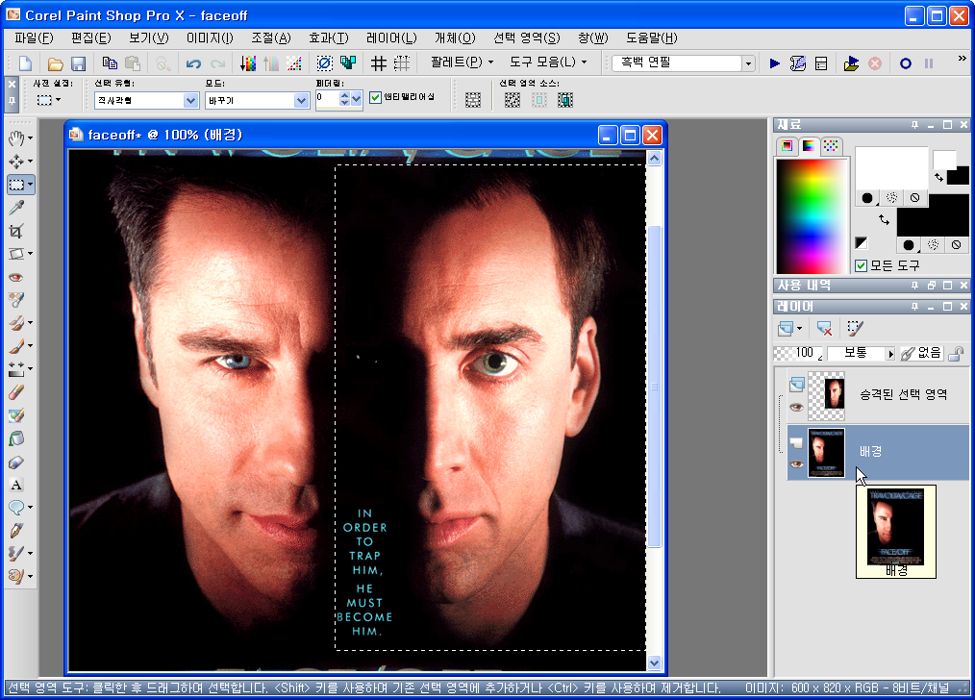Image resolution: width=975 pixels, height=700 pixels.
Task: Hide the 배경 layer eye
Action: [796, 464]
